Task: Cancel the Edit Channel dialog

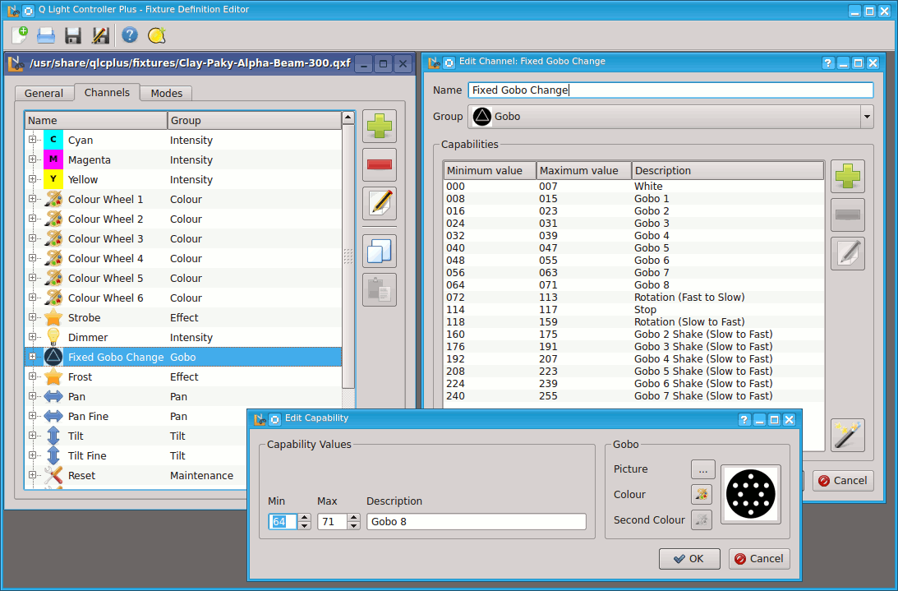Action: 843,480
